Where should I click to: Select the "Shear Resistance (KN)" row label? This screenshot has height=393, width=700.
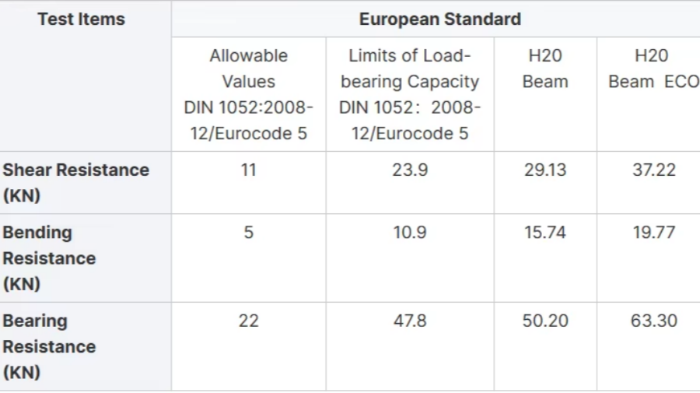(x=75, y=182)
